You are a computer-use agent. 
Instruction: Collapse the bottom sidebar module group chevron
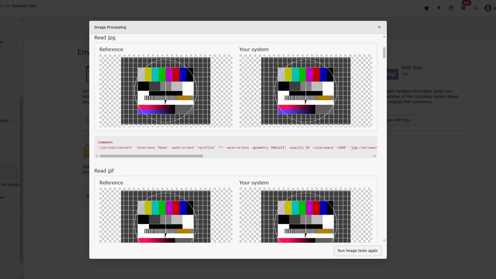[x=16, y=213]
